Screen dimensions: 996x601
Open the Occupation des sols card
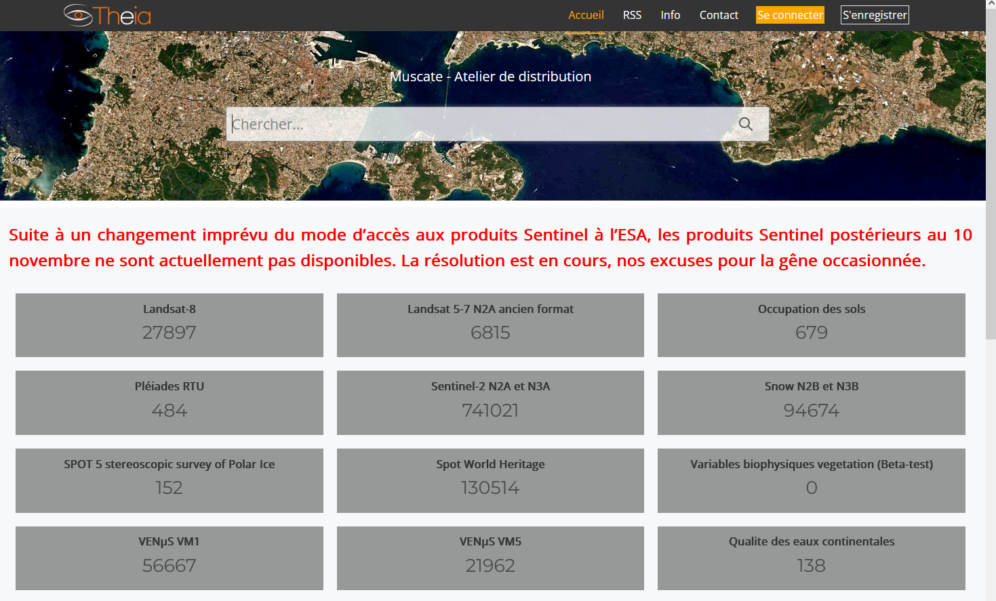point(812,325)
